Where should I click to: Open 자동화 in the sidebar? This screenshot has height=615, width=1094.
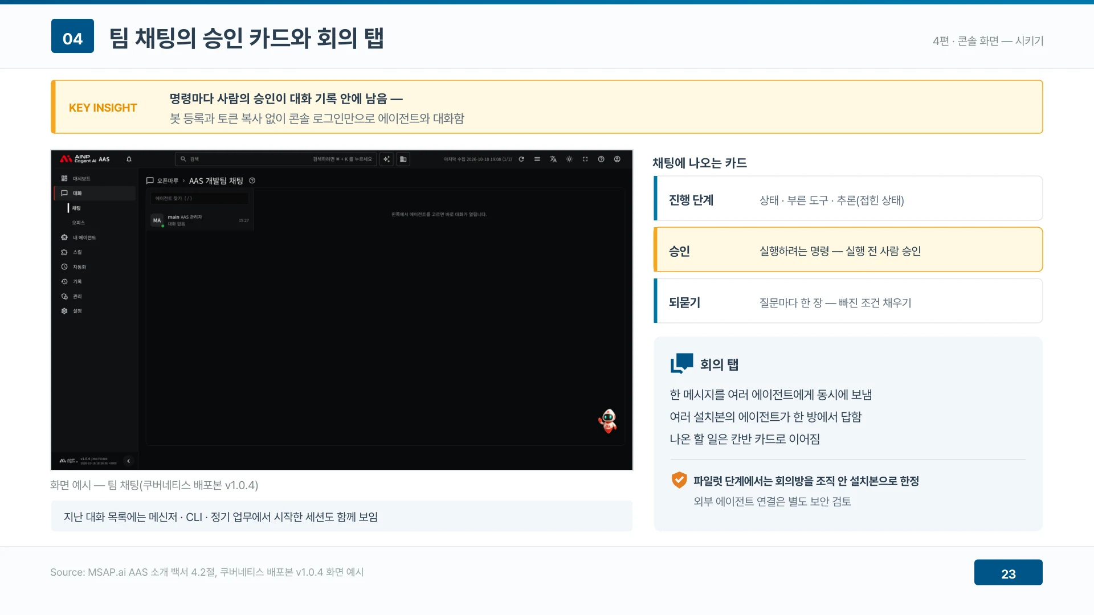tap(95, 267)
